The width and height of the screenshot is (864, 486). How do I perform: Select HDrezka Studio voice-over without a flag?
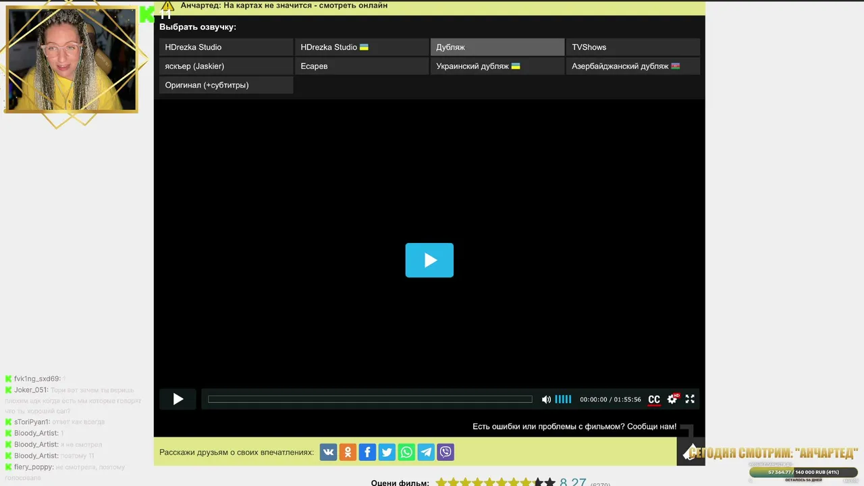[x=226, y=47]
